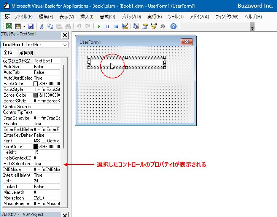The width and height of the screenshot is (277, 217).
Task: Switch to 項目別 tab
Action: click(x=26, y=53)
